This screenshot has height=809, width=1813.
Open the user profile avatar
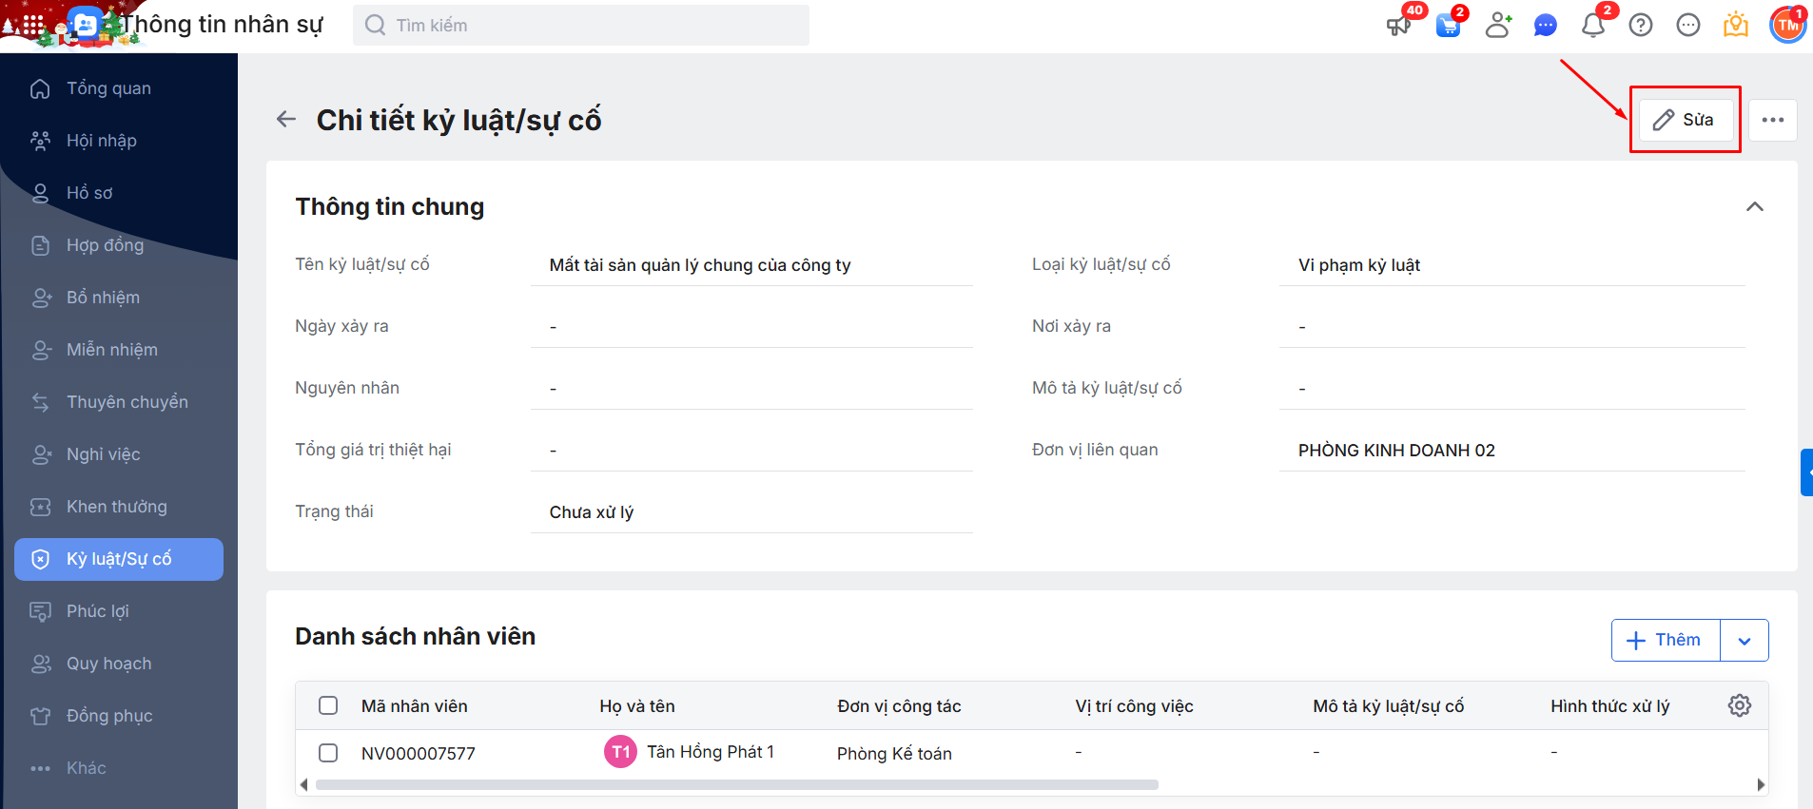(1787, 26)
